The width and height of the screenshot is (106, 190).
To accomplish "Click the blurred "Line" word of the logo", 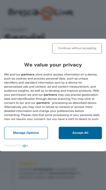I will click(64, 12).
